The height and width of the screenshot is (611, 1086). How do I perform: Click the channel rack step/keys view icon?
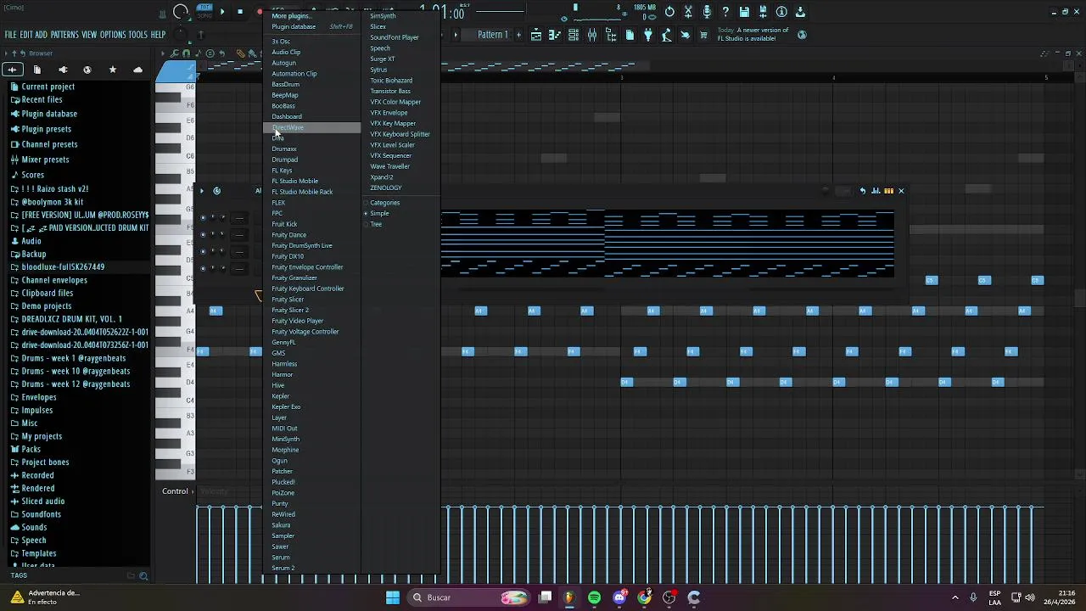888,191
